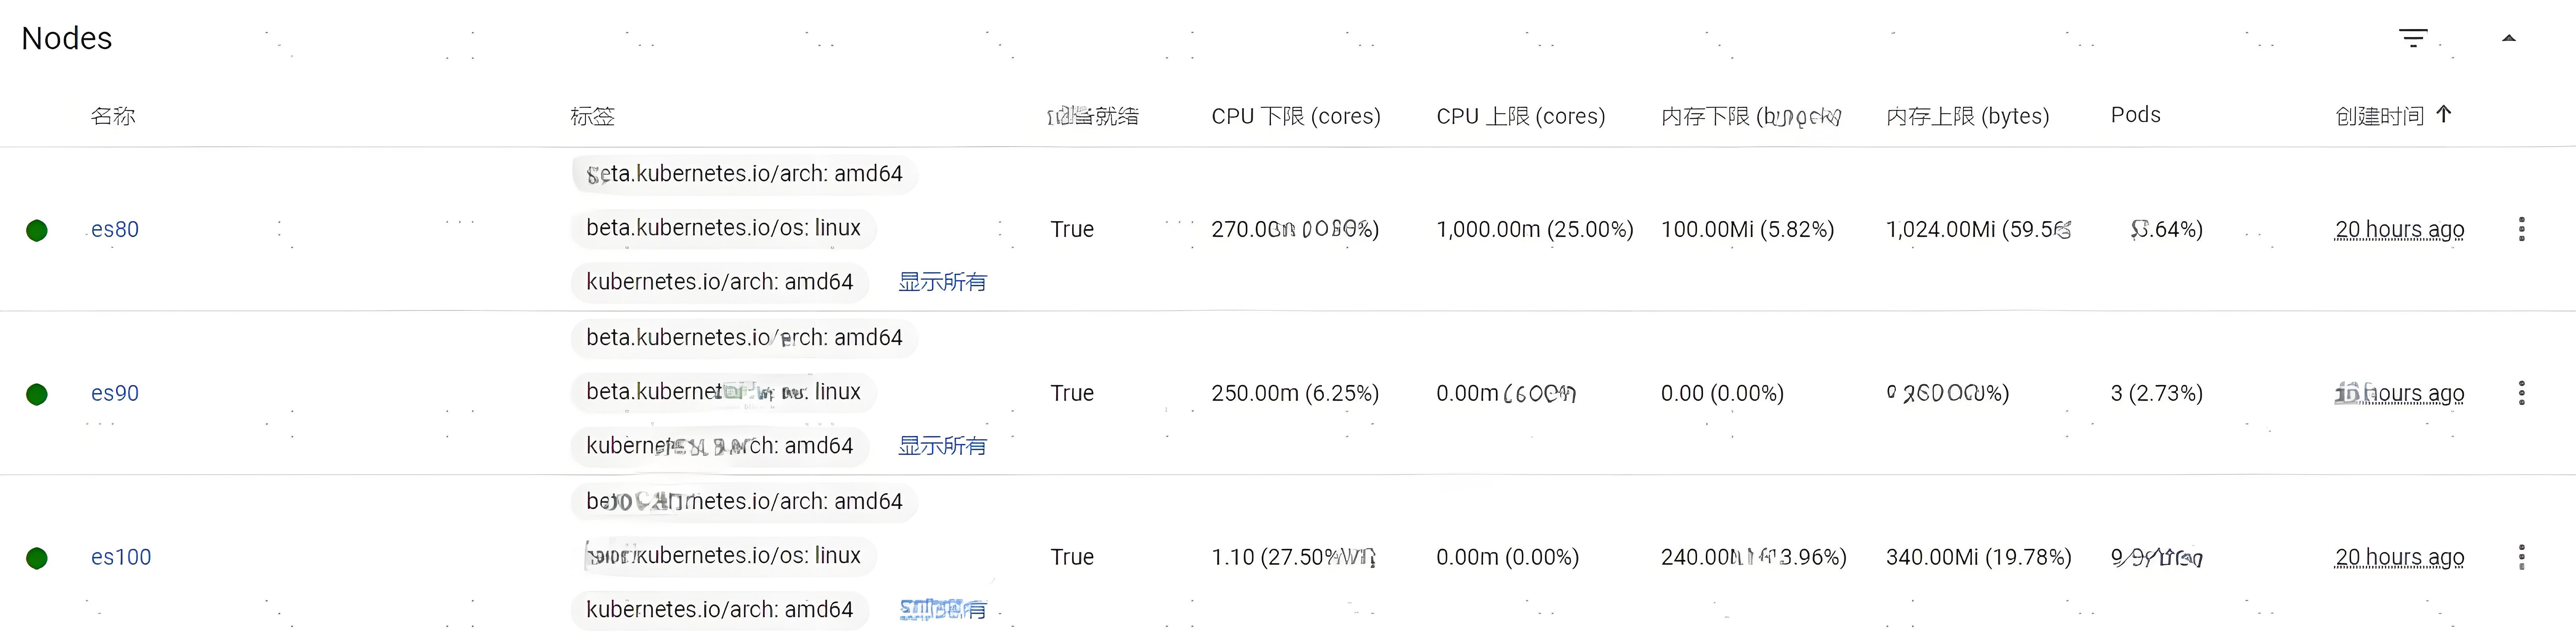This screenshot has width=2576, height=638.
Task: Open the actions menu for node es80
Action: [2521, 230]
